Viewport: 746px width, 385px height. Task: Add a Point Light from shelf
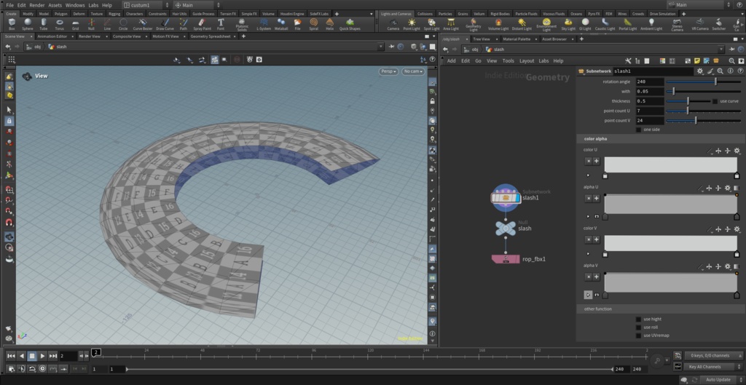[412, 23]
